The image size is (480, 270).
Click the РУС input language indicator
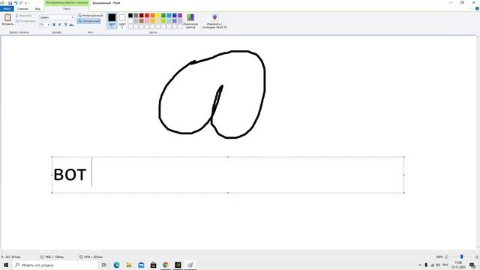point(445,265)
